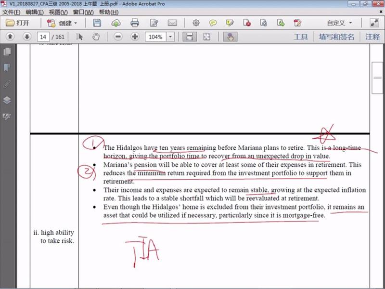Open the Attachments paperclip panel

(7, 83)
